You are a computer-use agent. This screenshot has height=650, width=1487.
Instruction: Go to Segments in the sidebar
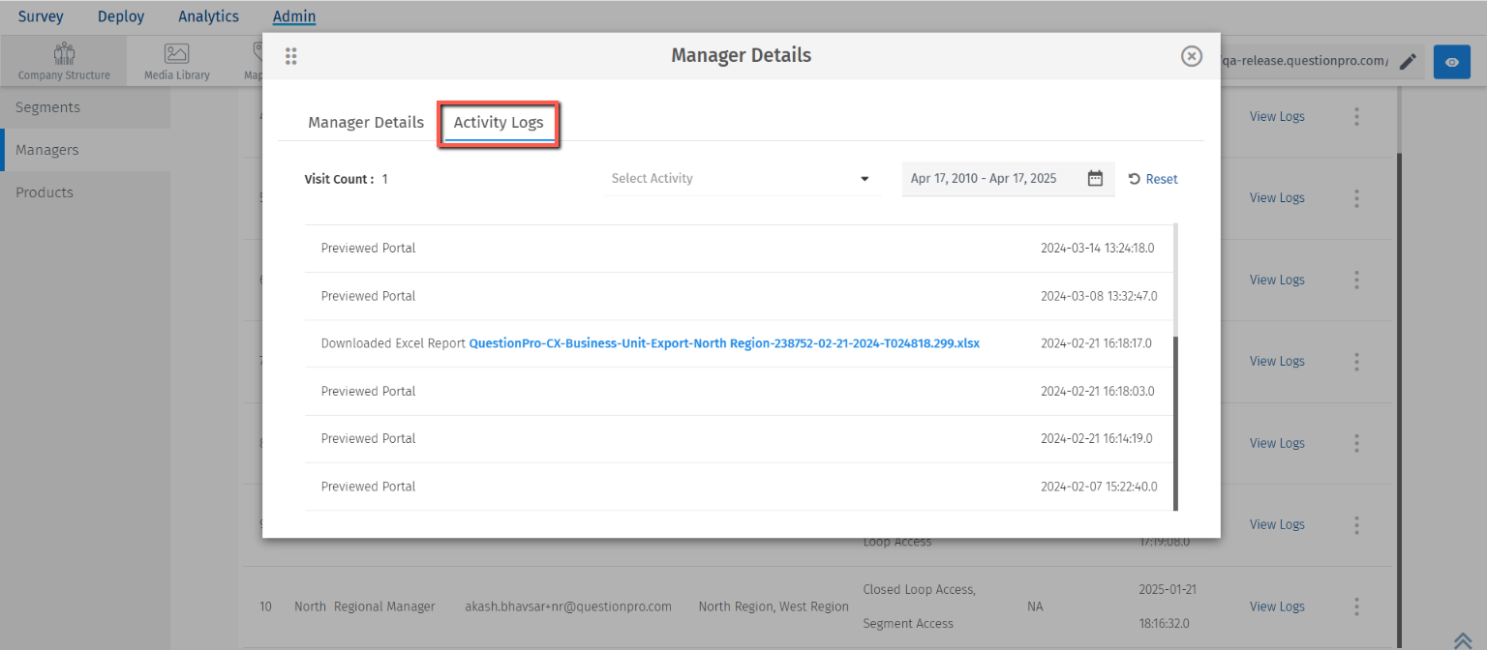[x=47, y=107]
